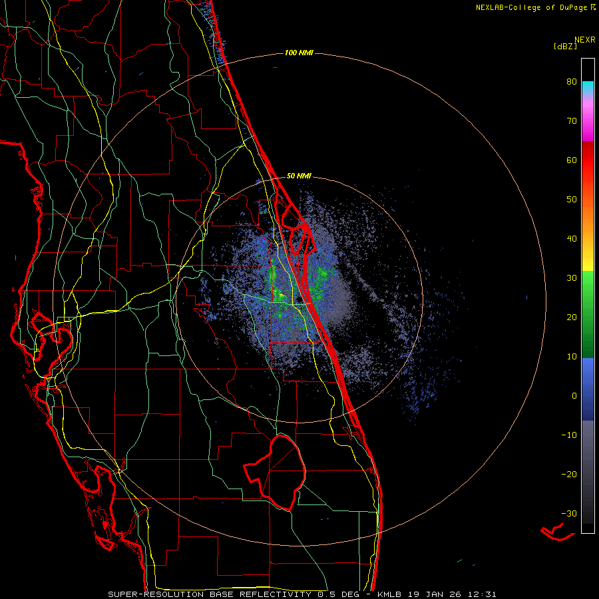Click the 30 dBZ scale value
This screenshot has height=599, width=599.
tap(572, 278)
